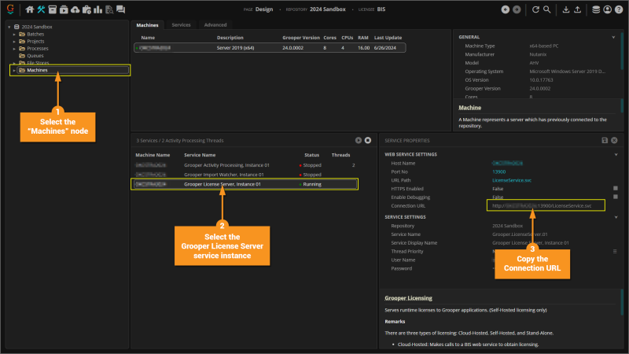Toggle the HTTPS Enabled checkbox
This screenshot has height=354, width=629.
(615, 189)
